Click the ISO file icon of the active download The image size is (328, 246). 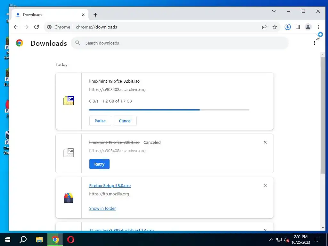[69, 100]
